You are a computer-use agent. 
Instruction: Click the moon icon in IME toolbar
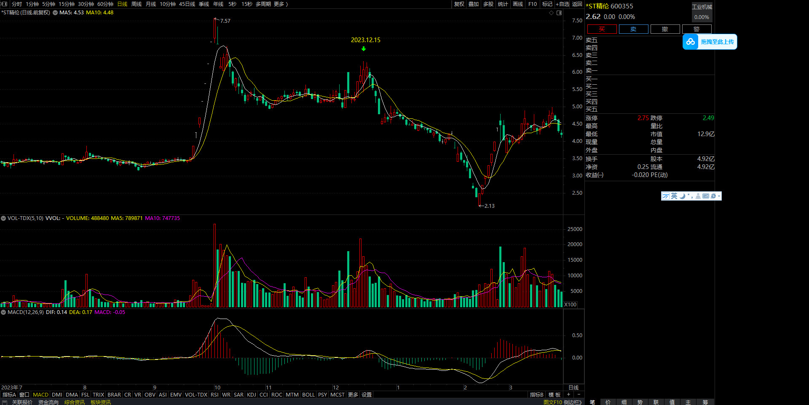[682, 196]
